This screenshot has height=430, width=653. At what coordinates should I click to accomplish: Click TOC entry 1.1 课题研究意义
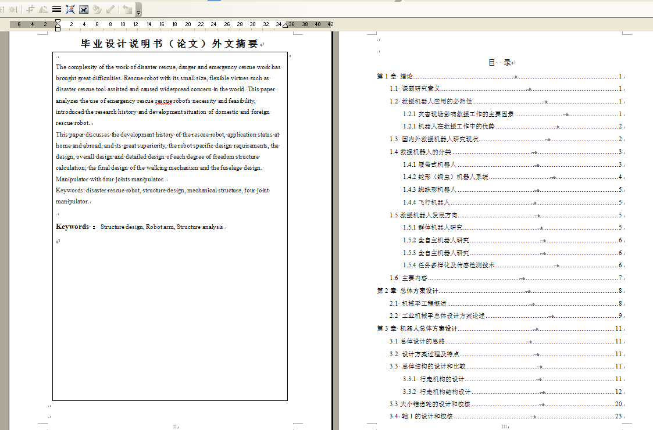point(505,89)
